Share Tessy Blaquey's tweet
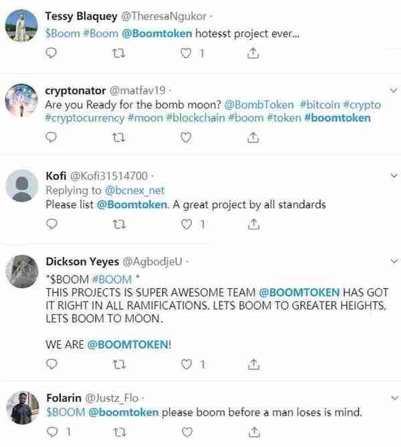 pos(253,54)
